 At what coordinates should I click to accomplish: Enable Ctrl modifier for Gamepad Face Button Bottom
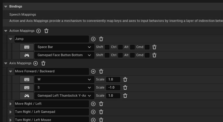point(120,55)
